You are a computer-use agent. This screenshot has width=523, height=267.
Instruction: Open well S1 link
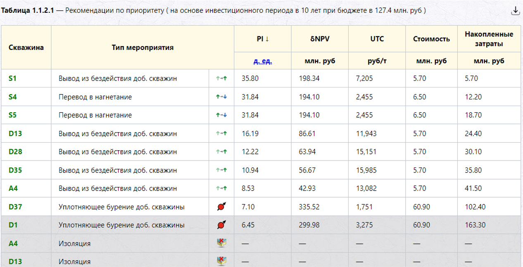12,78
